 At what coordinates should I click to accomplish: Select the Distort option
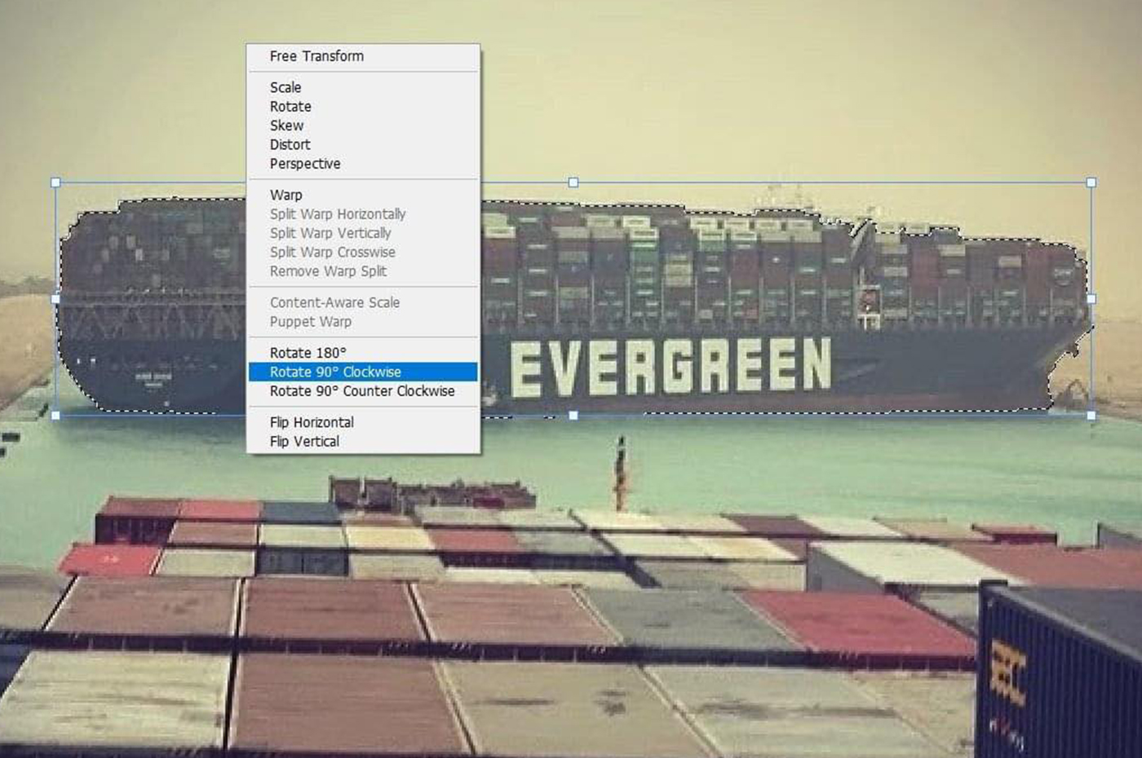pyautogui.click(x=290, y=144)
